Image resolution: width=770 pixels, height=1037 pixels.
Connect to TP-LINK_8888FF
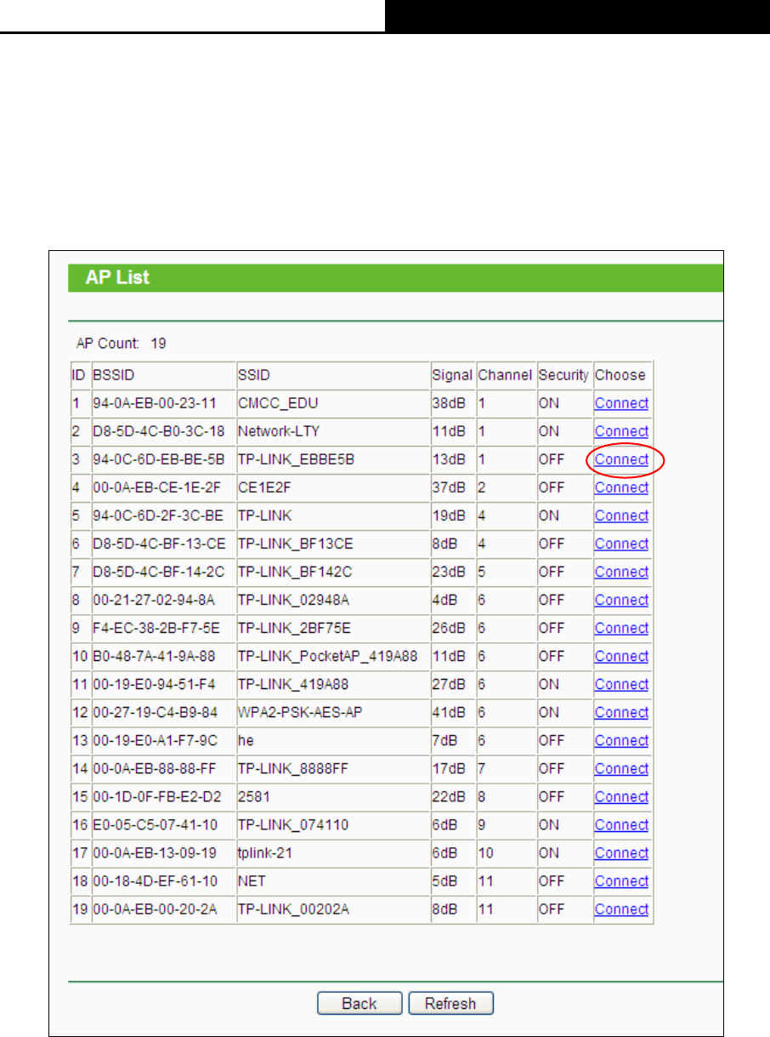point(621,768)
